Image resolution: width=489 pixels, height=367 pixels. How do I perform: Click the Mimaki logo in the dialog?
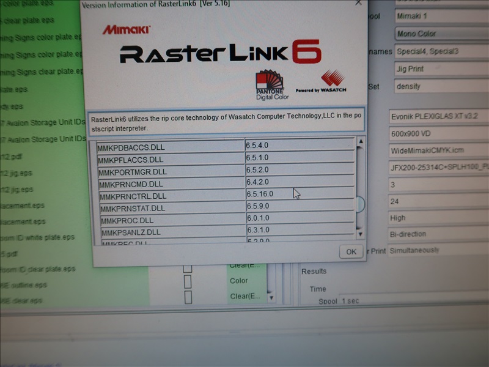(125, 29)
